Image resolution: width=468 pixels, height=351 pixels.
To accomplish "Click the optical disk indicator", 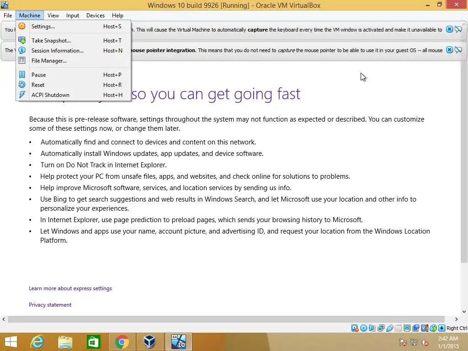I will pyautogui.click(x=363, y=328).
